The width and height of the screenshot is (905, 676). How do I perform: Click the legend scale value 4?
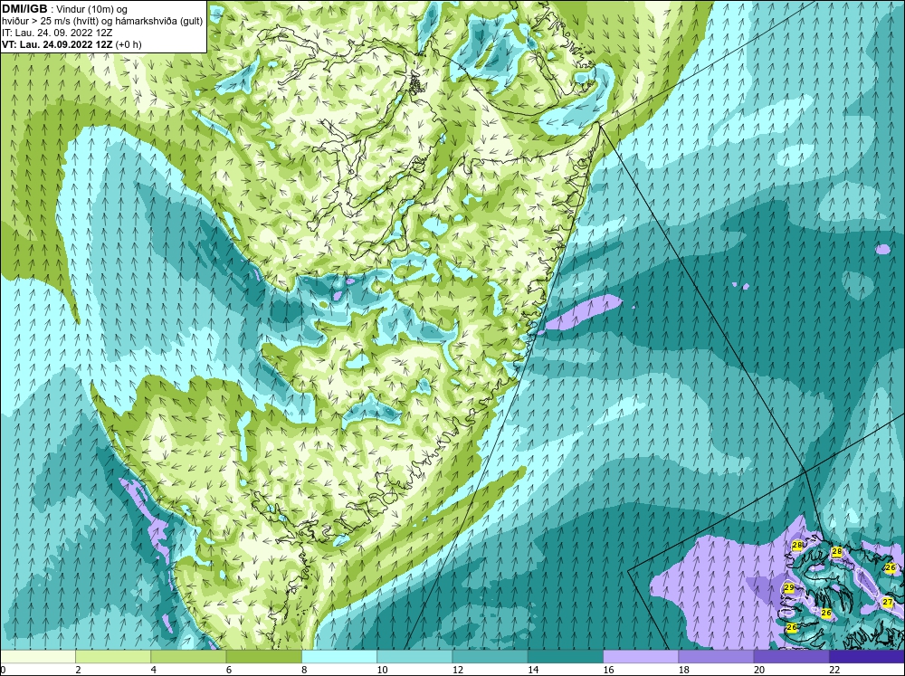point(153,670)
